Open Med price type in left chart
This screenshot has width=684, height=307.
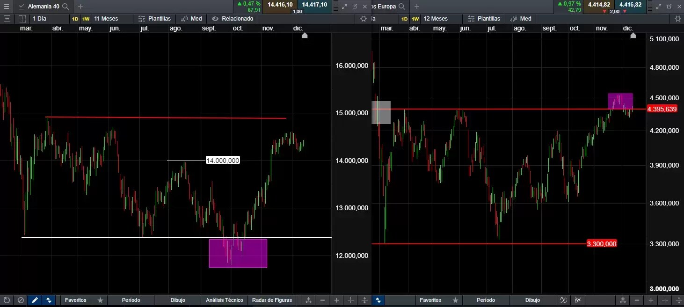click(x=192, y=19)
